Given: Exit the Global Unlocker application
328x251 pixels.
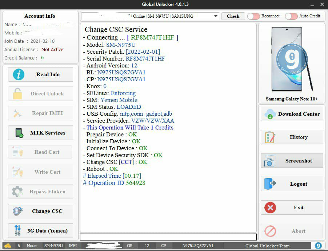Looking at the screenshot, I should coord(292,207).
